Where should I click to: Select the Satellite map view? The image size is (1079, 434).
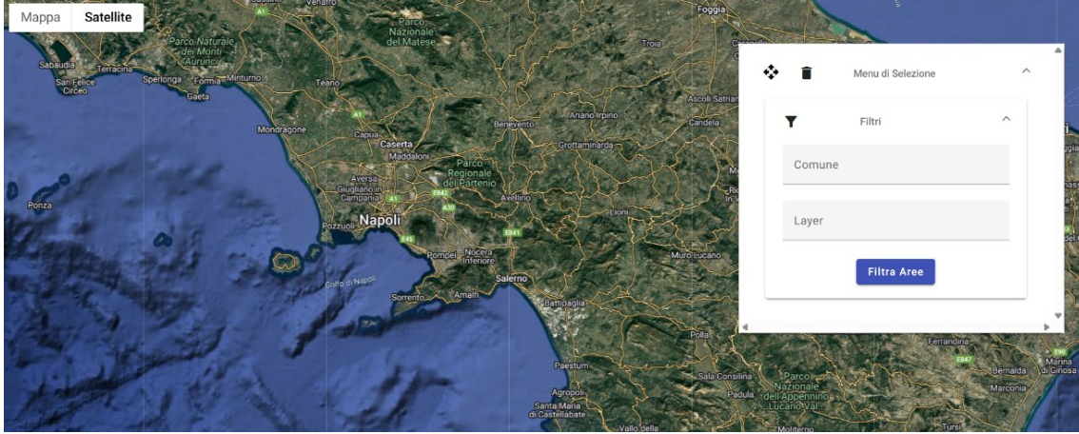pos(108,17)
